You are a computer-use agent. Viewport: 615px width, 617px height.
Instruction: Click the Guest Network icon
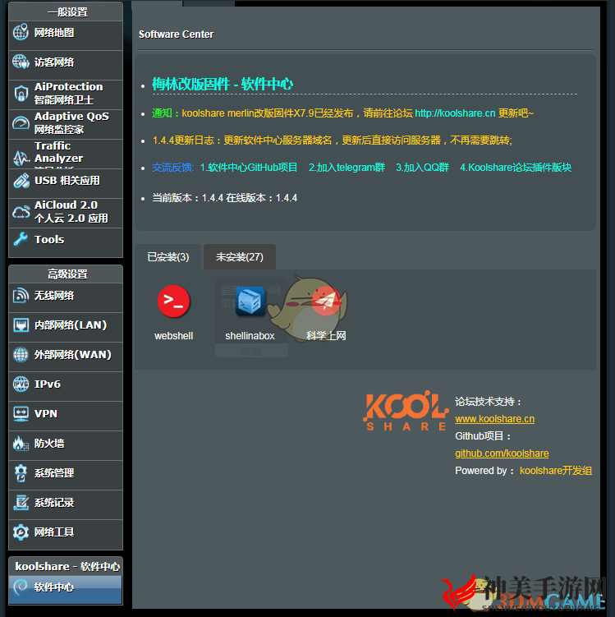[21, 62]
